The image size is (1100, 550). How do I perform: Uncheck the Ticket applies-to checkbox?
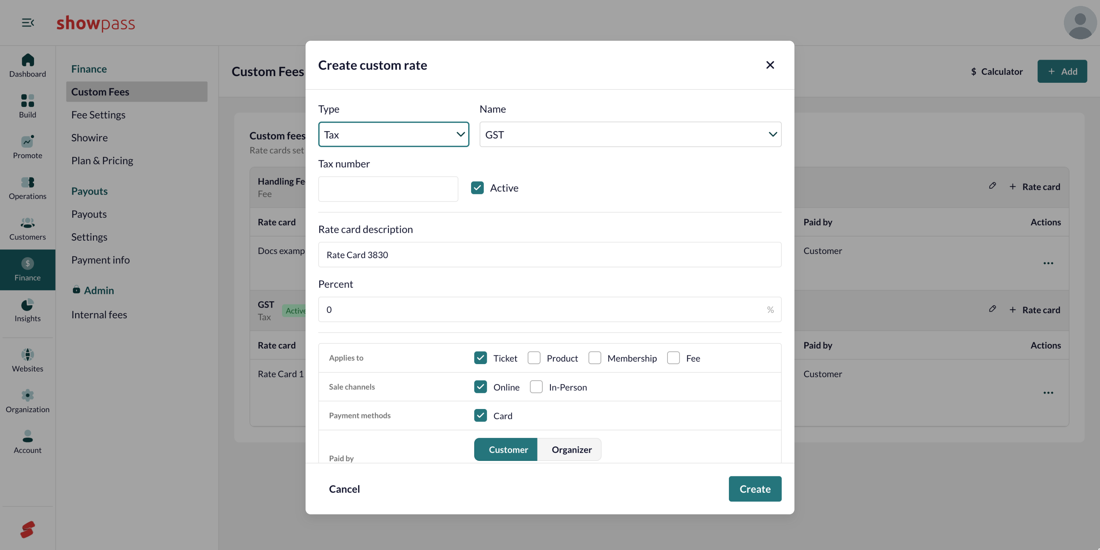pos(481,358)
